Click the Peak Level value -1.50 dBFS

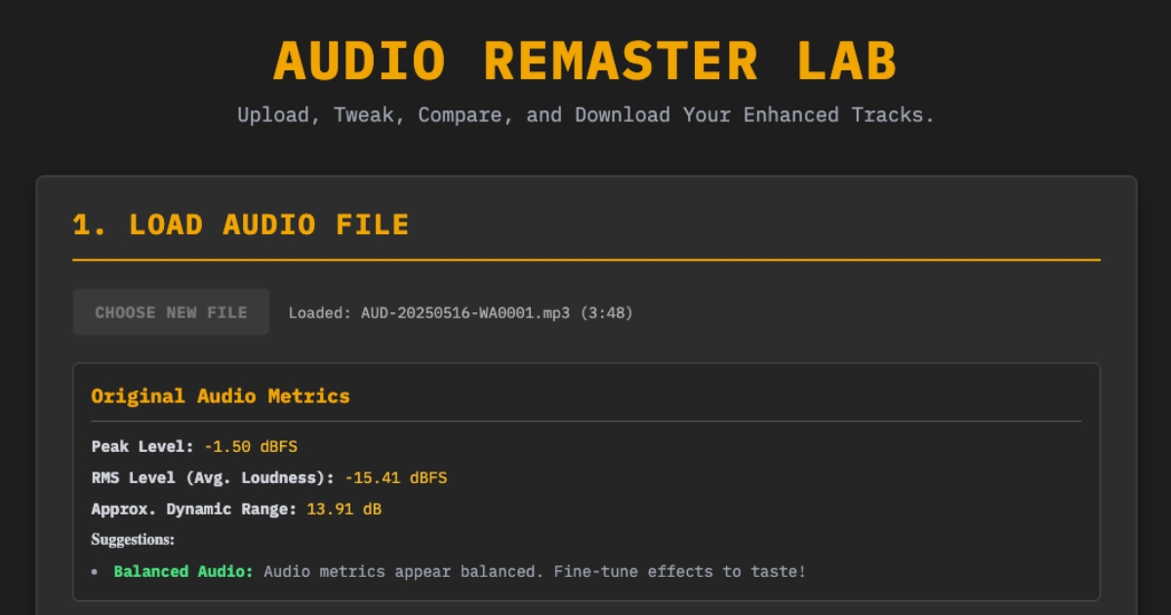251,446
